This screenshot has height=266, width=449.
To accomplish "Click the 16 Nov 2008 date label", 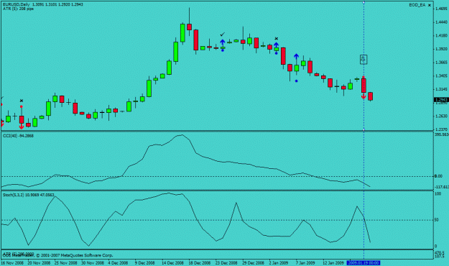I will (x=12, y=263).
